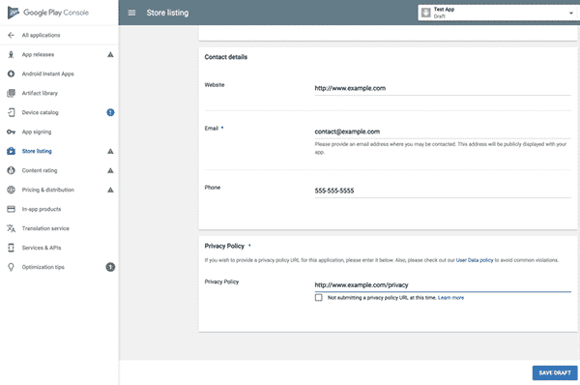Click the Translation service icon
The height and width of the screenshot is (385, 580).
11,228
